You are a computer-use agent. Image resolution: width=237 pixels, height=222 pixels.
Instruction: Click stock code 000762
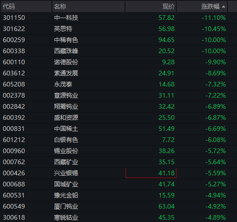14,162
